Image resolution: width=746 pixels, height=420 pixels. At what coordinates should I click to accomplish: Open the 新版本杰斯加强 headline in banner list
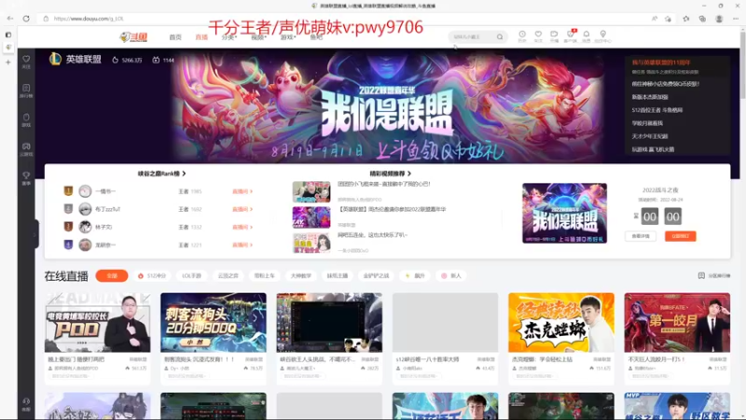tap(650, 97)
